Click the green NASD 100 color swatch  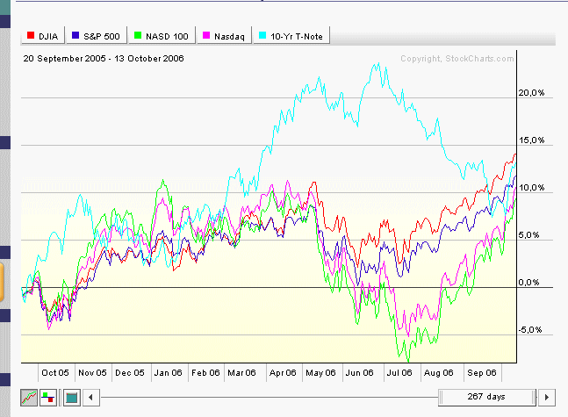tap(138, 35)
